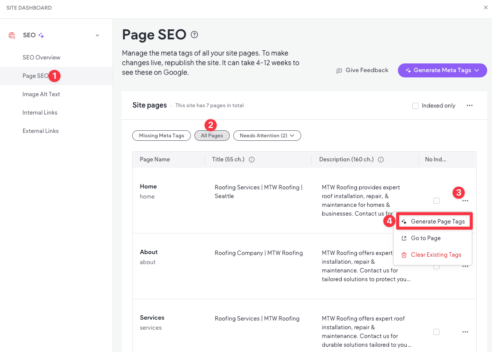This screenshot has width=492, height=352.
Task: Open the Services row three-dot menu
Action: [465, 332]
